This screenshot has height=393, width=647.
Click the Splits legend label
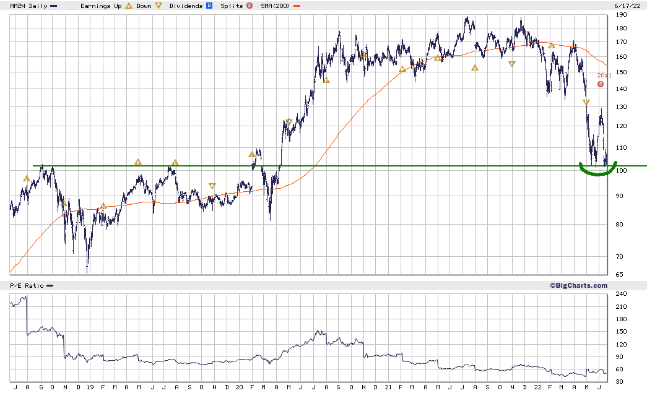coord(232,6)
